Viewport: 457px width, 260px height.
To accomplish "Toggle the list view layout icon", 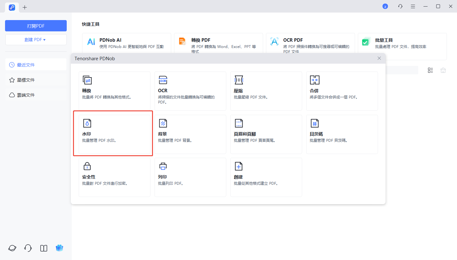I will [x=430, y=70].
